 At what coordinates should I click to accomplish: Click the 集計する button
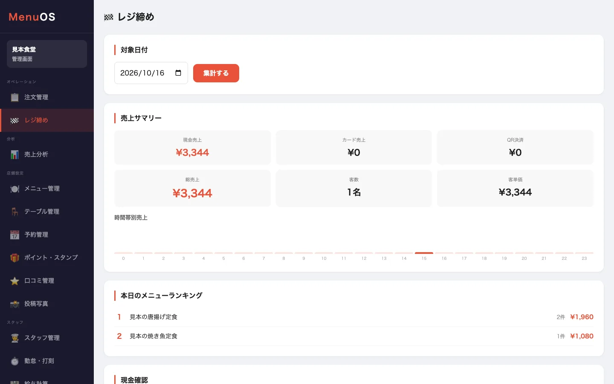(216, 73)
